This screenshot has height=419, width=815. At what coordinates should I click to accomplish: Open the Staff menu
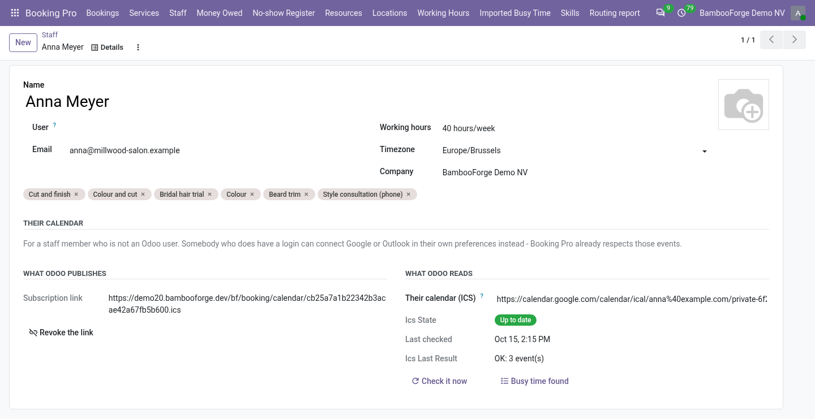coord(178,12)
